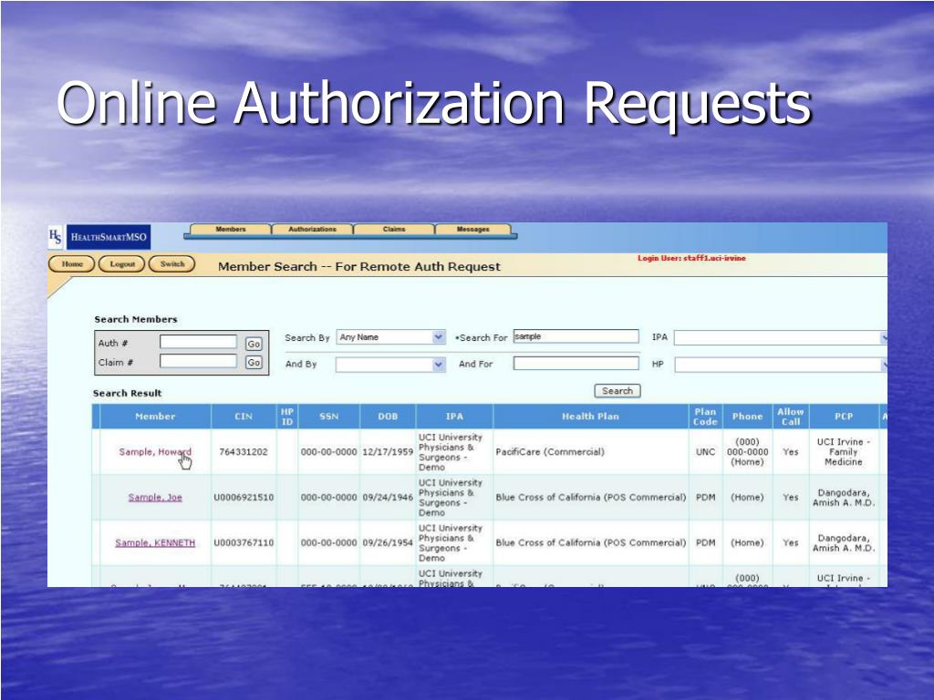Viewport: 934px width, 700px height.
Task: Open the And By dropdown
Action: [390, 365]
